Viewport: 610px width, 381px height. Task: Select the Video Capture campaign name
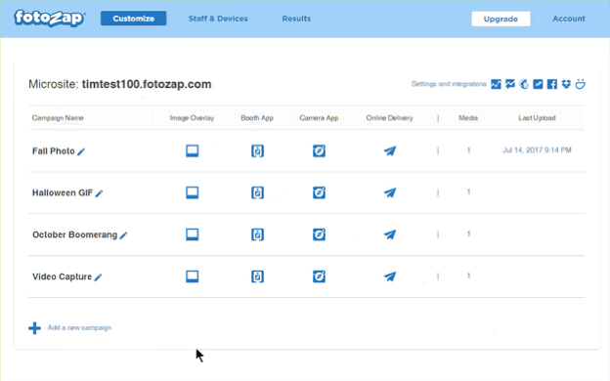coord(62,276)
